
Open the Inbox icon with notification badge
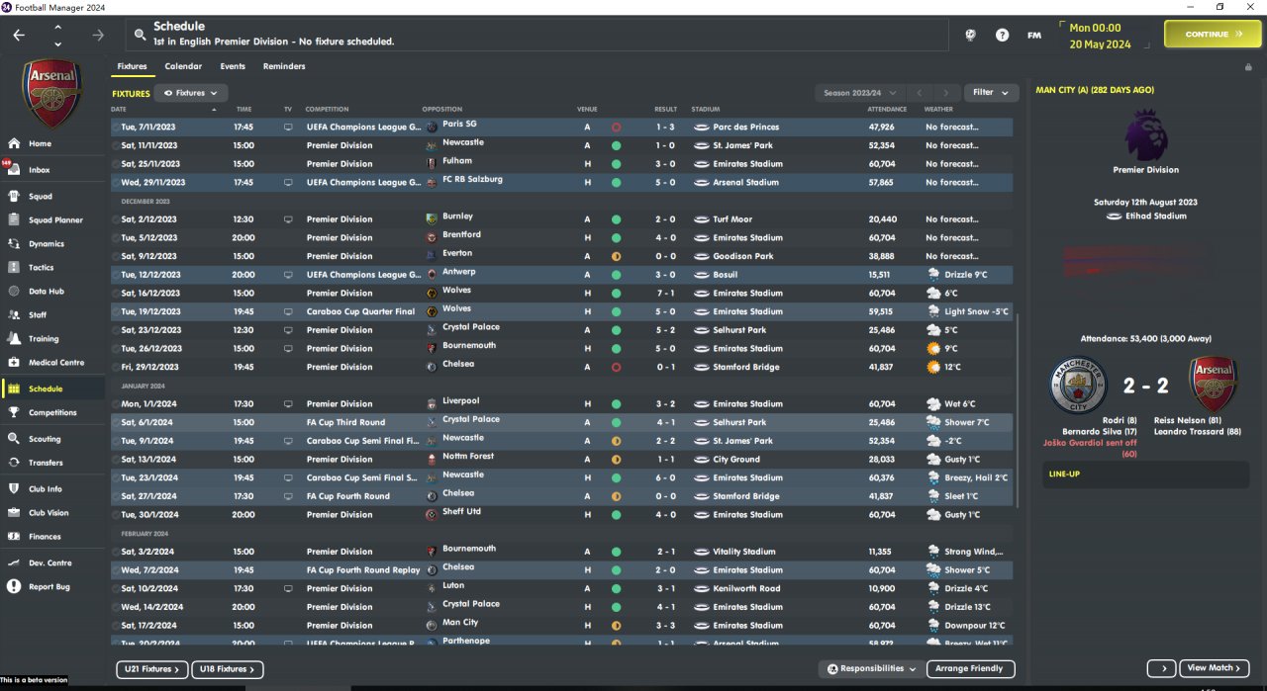pyautogui.click(x=14, y=170)
